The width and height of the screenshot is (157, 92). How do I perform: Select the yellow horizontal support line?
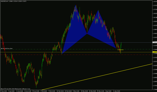coord(76,52)
